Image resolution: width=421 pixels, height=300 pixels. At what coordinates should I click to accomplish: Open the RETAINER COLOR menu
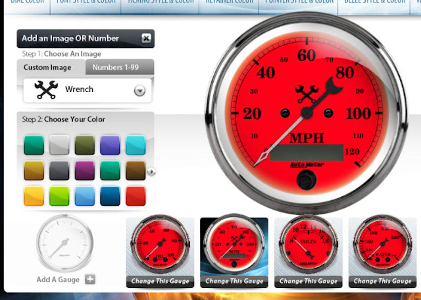[x=229, y=3]
